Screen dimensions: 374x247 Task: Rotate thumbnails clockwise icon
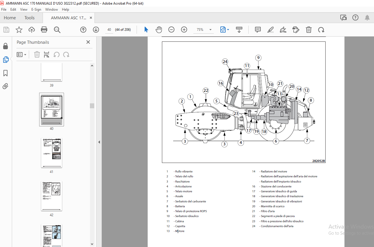point(66,54)
